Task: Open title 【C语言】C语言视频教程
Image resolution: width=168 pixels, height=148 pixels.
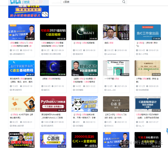Action: (84, 43)
